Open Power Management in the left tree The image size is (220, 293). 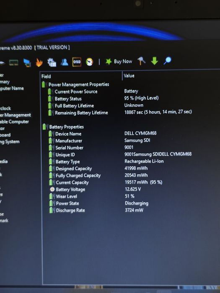pyautogui.click(x=16, y=115)
